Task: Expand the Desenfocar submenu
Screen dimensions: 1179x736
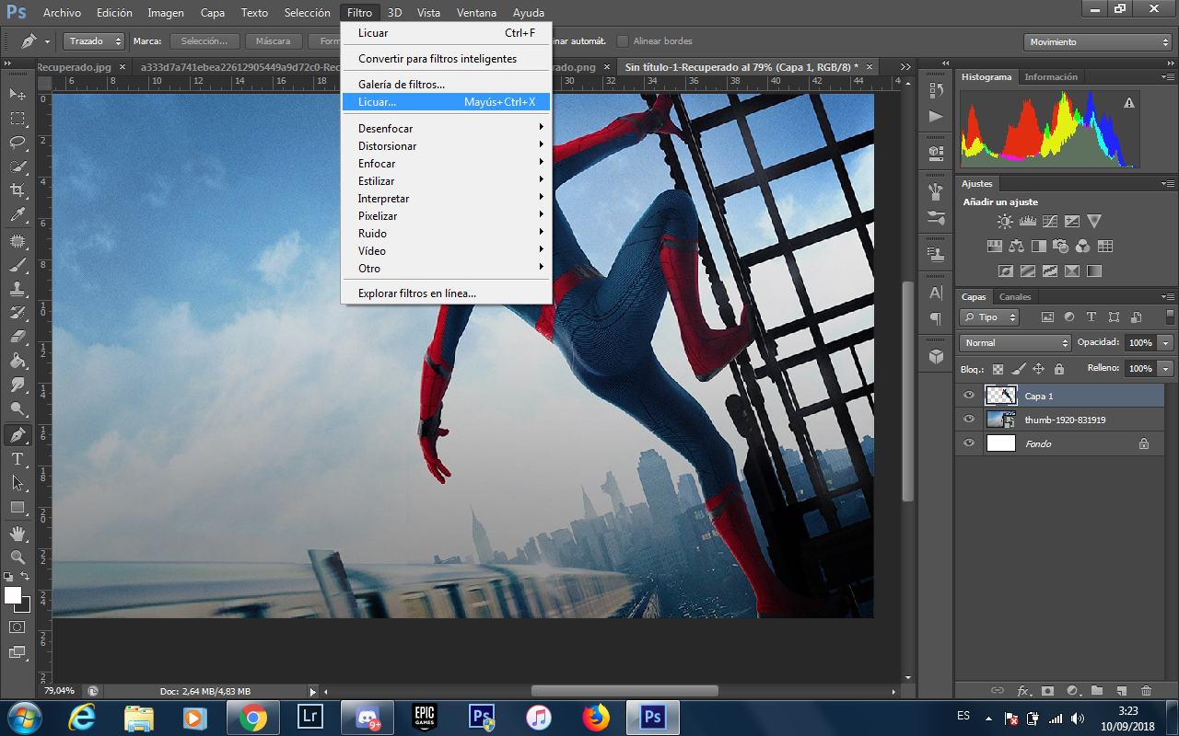Action: pyautogui.click(x=446, y=129)
